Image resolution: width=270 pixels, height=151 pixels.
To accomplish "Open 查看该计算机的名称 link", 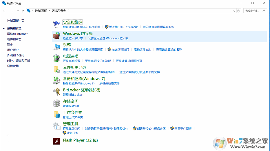I will pos(169,49).
